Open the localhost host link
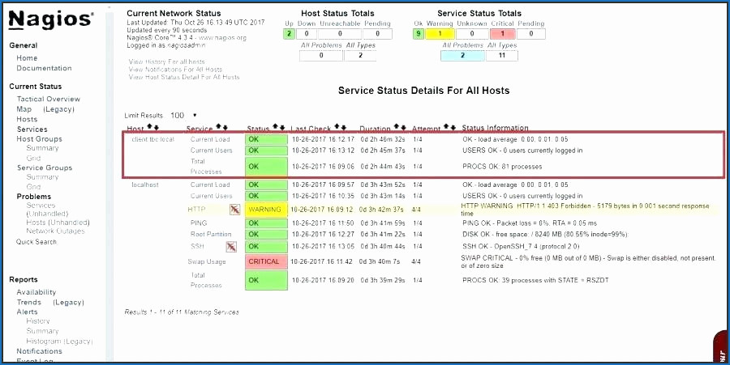The height and width of the screenshot is (365, 730). point(145,185)
